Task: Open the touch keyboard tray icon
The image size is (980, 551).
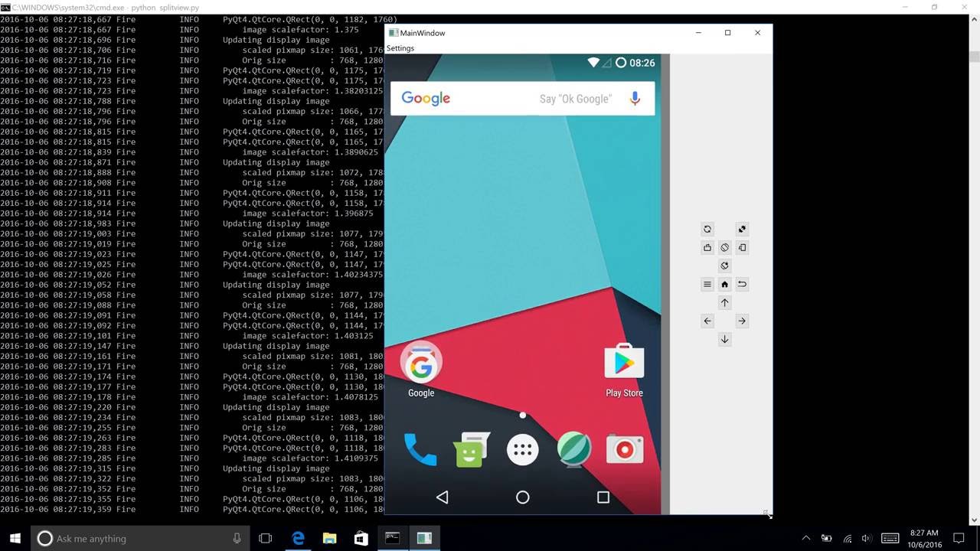Action: [x=890, y=539]
